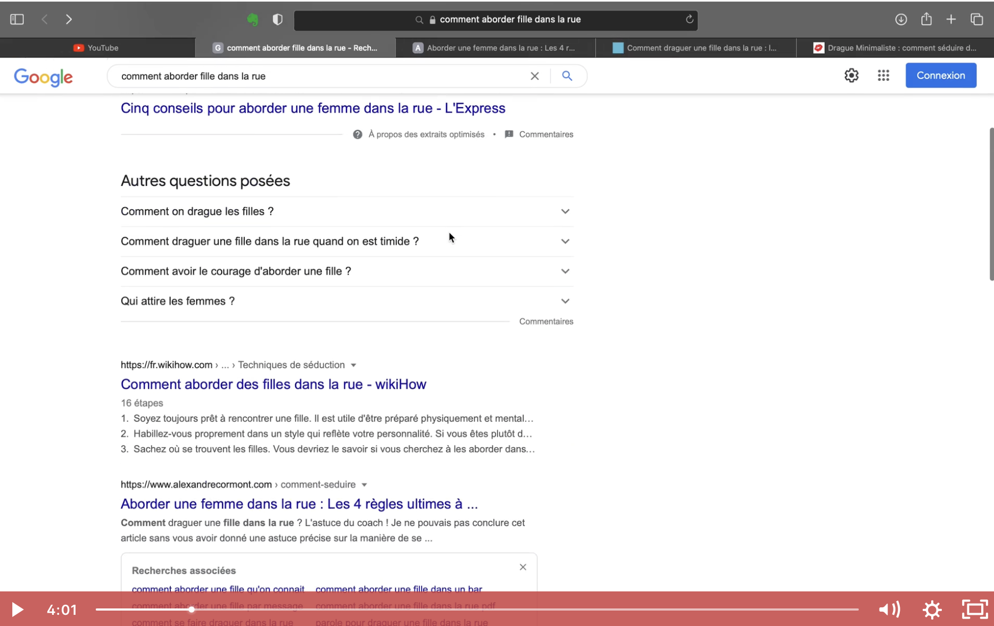Open the wikihow result dropdown arrow
The width and height of the screenshot is (994, 626).
coord(353,365)
